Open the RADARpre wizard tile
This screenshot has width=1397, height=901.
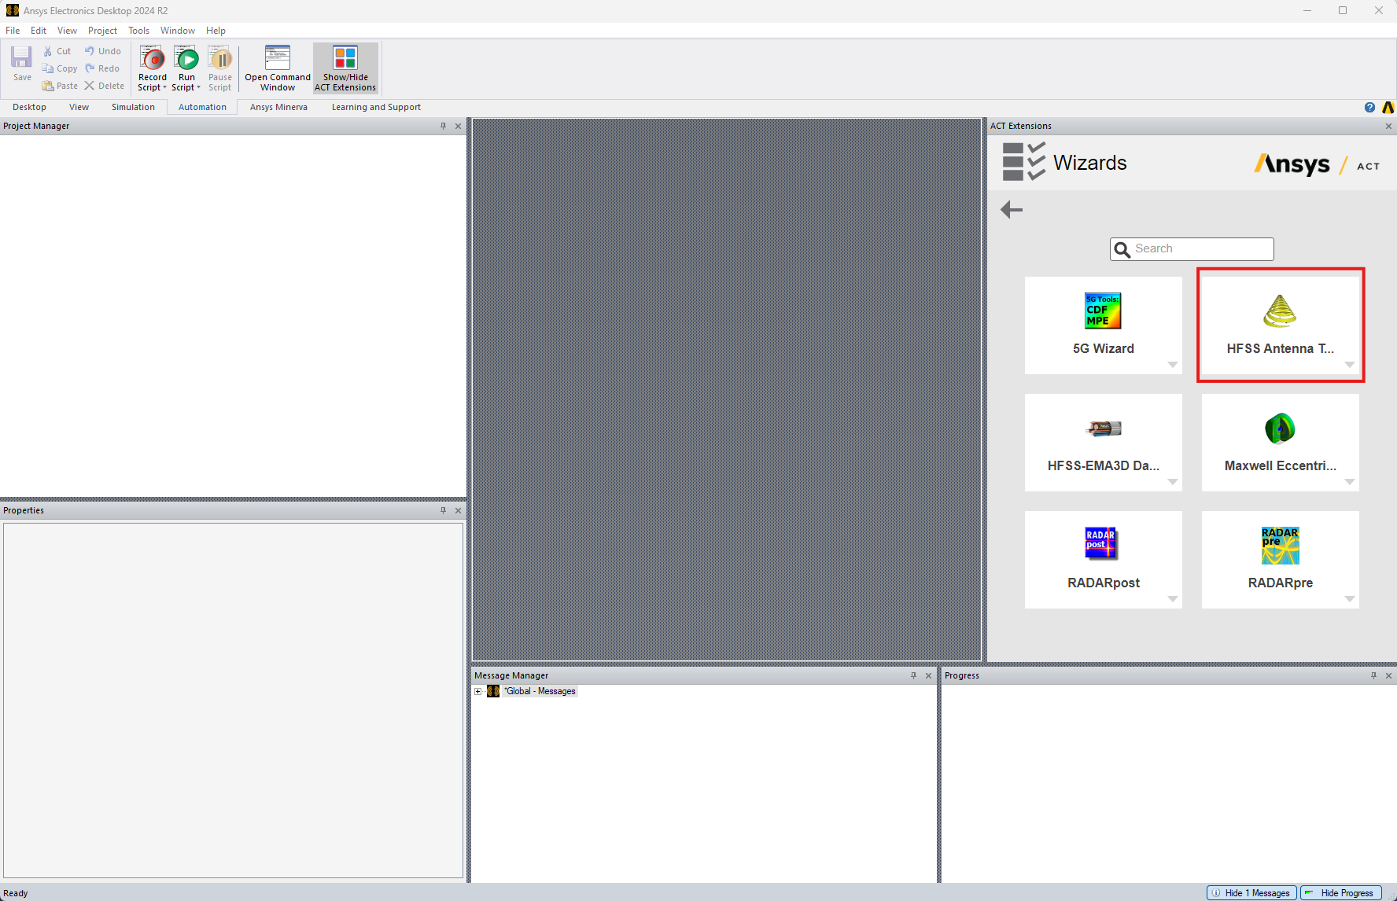1281,560
